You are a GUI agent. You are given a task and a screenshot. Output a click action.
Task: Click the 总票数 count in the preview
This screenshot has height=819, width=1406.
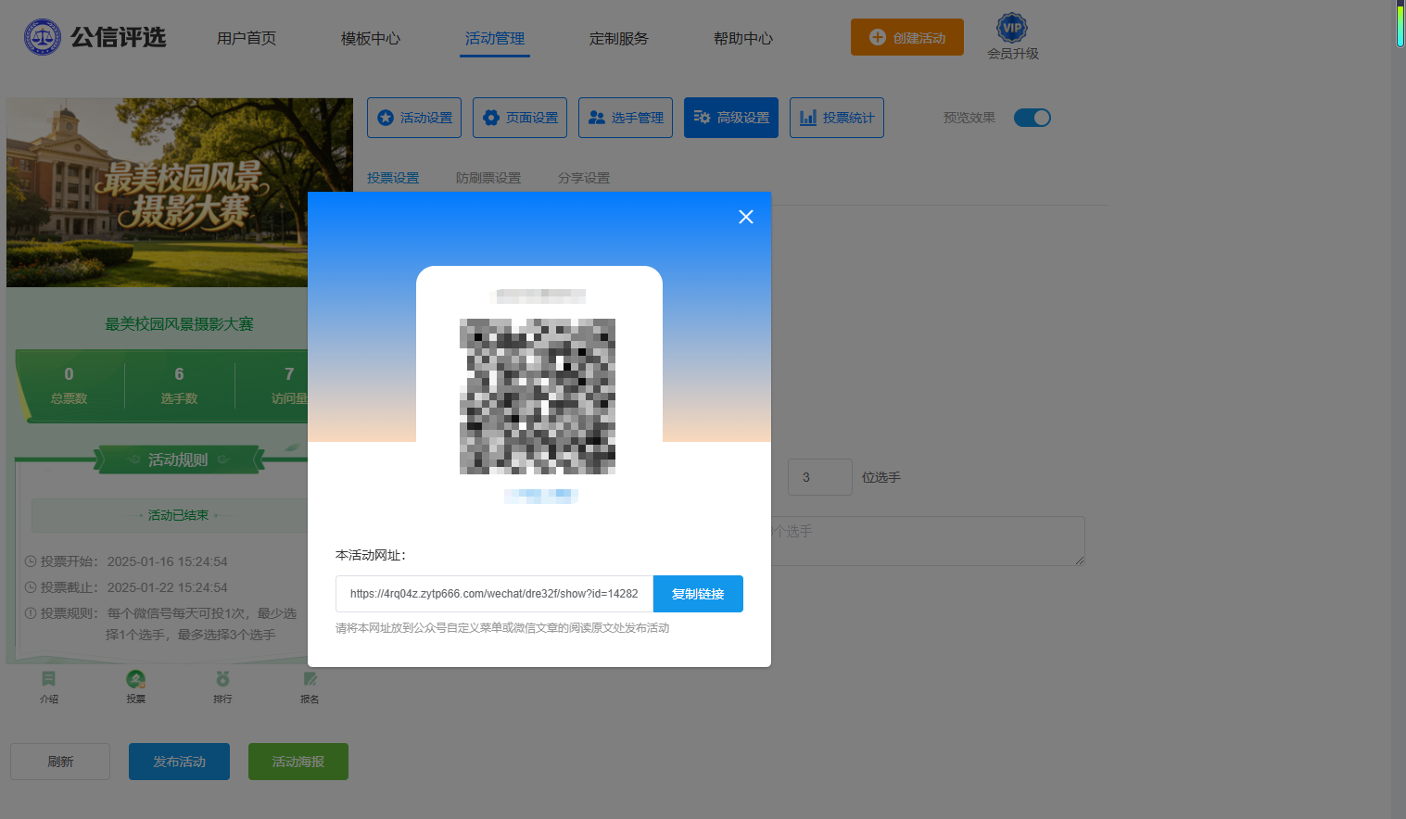click(69, 374)
